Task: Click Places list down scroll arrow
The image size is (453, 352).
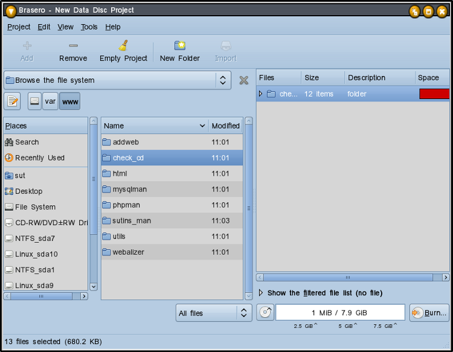Action: click(x=93, y=286)
